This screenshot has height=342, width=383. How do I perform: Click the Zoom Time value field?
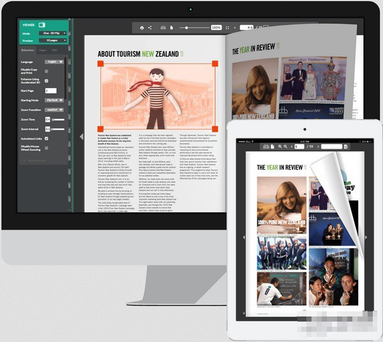(x=48, y=119)
